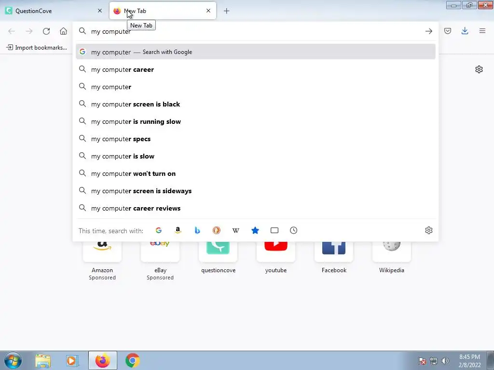The width and height of the screenshot is (494, 370).
Task: Launch Google Chrome from taskbar
Action: coord(133,360)
